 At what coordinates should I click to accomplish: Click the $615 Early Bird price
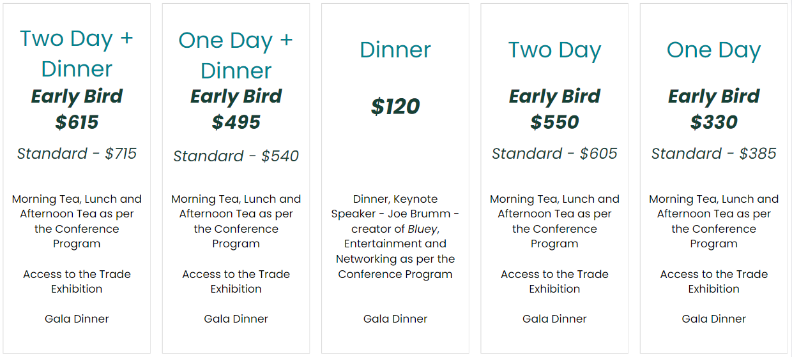(77, 122)
